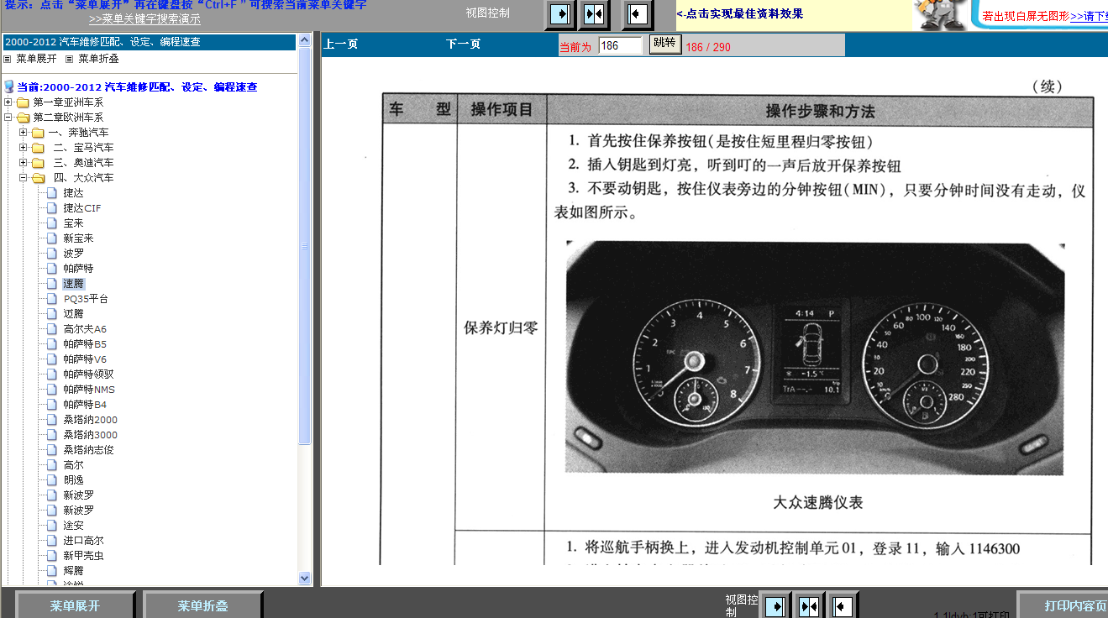
Task: Go to previous page via 上一页
Action: click(341, 45)
